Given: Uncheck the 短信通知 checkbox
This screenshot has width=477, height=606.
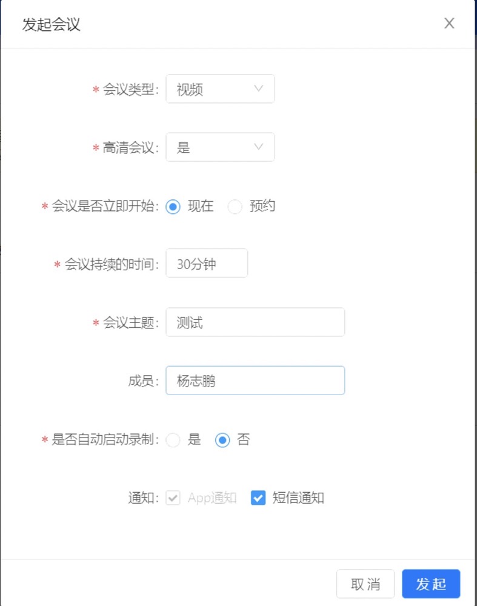Looking at the screenshot, I should (258, 498).
